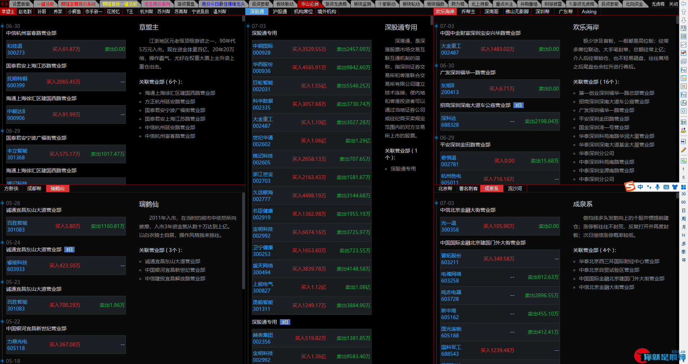Switch to the 沪股通 tab
This screenshot has width=688, height=364.
tap(280, 11)
